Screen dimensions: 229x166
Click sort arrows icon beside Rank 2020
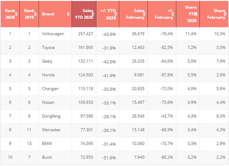(x=16, y=14)
